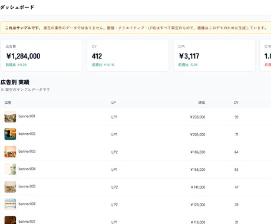Image resolution: width=271 pixels, height=224 pixels.
Task: Click the ¥141,000 spend cell
Action: pyautogui.click(x=198, y=187)
